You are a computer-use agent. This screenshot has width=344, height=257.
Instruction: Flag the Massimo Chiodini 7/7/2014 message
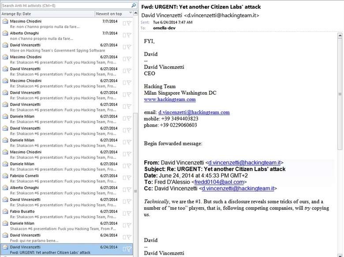pos(129,23)
